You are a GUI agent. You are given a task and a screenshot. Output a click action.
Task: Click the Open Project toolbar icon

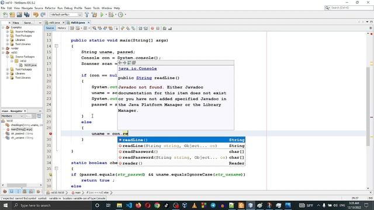(x=19, y=15)
